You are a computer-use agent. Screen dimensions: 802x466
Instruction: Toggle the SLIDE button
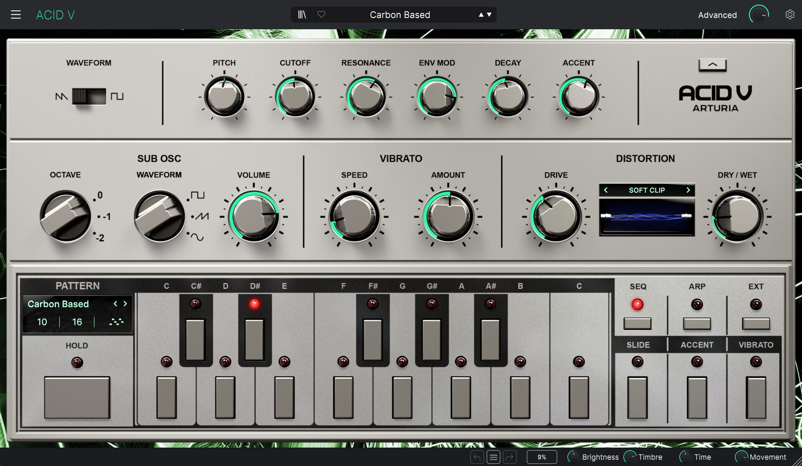tap(637, 397)
